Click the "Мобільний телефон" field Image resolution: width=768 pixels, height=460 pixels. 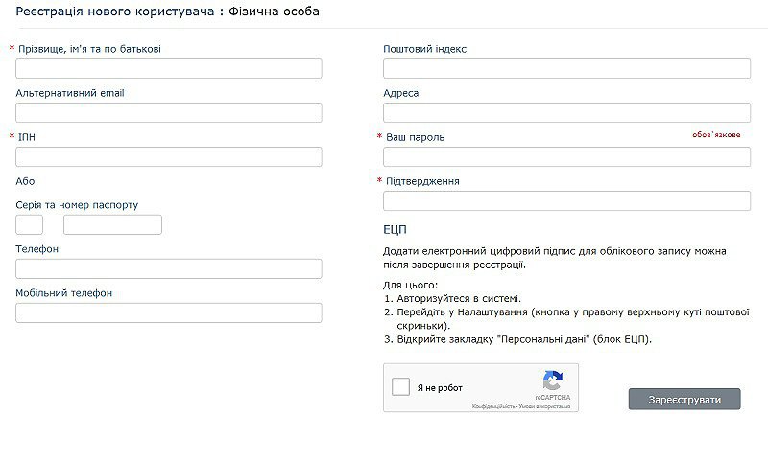pyautogui.click(x=169, y=313)
